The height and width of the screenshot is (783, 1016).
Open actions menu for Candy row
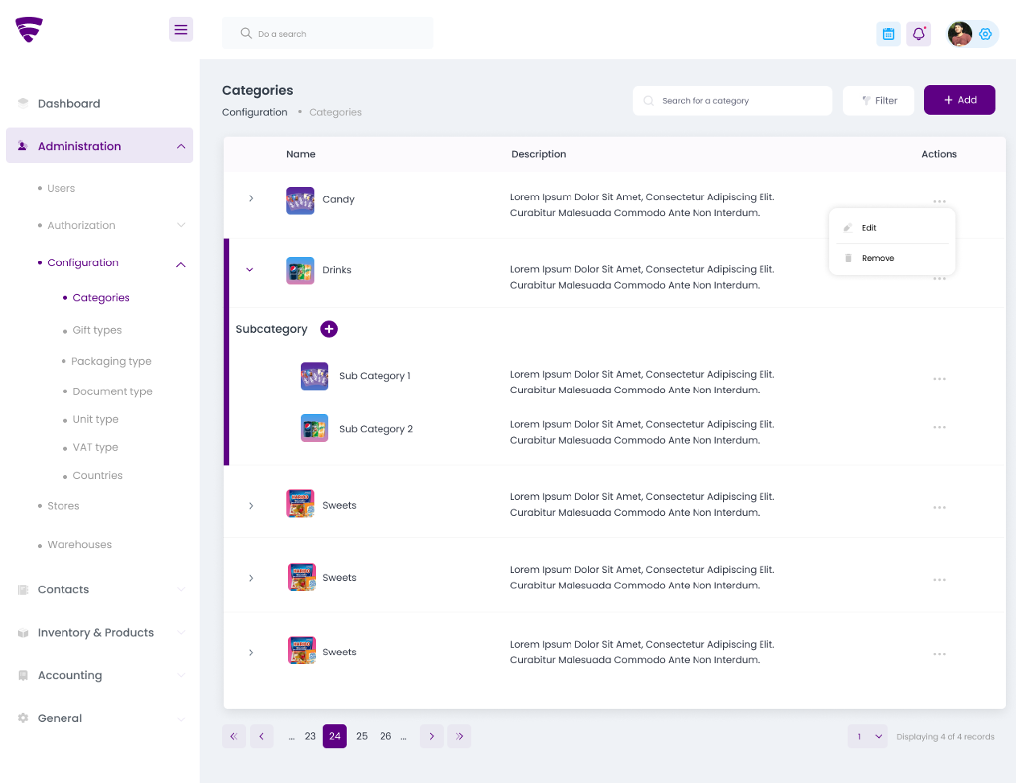tap(939, 201)
